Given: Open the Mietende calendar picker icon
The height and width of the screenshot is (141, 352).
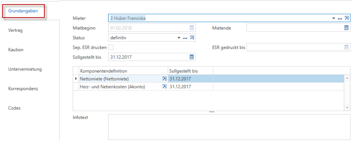Looking at the screenshot, I should coord(346,28).
